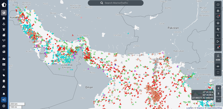The height and width of the screenshot is (109, 223).
Task: Open the AIS stations antenna icon
Action: click(x=4, y=41)
